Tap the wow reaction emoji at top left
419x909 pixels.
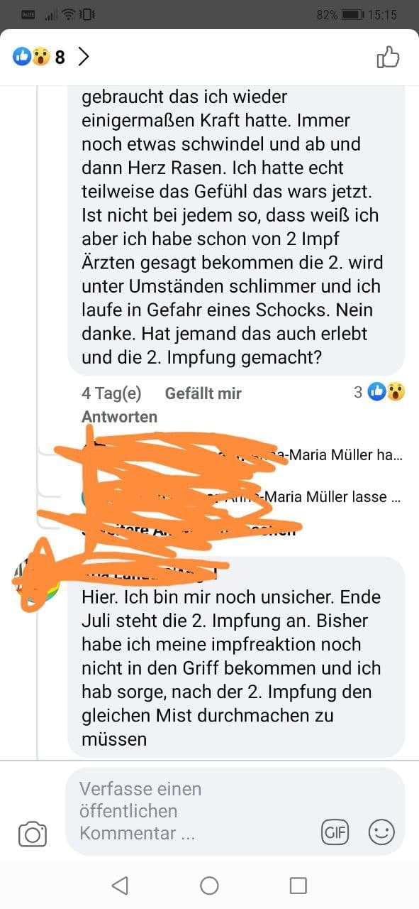(x=40, y=57)
